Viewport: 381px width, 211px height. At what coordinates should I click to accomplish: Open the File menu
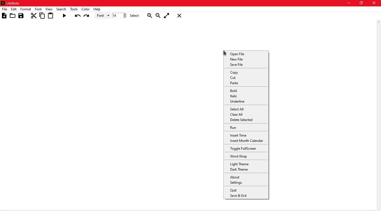[x=4, y=9]
